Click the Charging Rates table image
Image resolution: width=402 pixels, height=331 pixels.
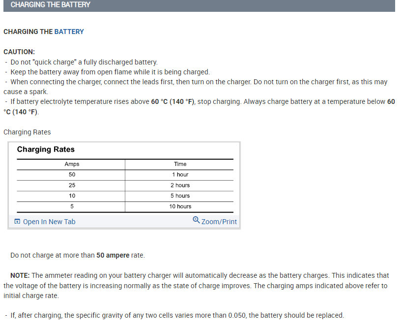click(x=124, y=179)
